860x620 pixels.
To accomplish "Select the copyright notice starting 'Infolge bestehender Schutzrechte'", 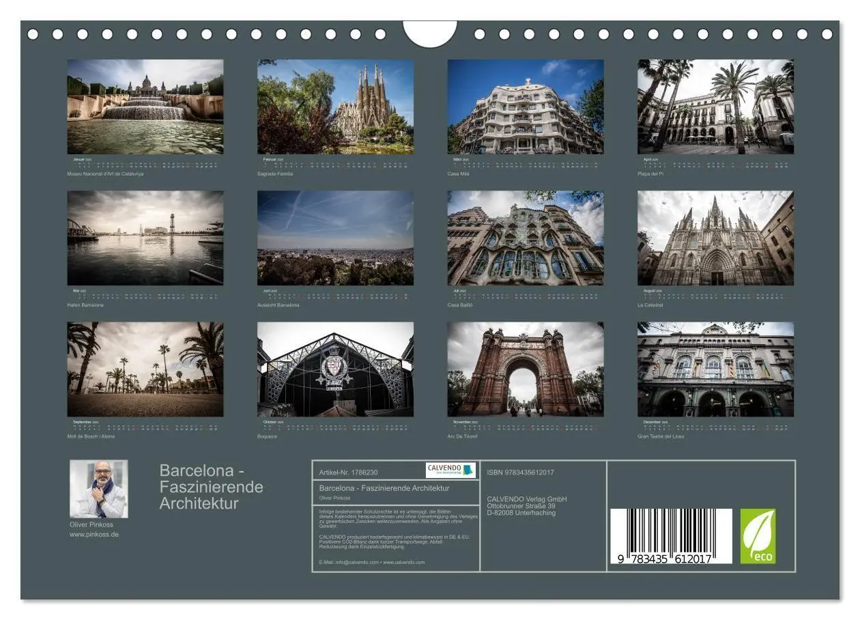I will (x=397, y=519).
